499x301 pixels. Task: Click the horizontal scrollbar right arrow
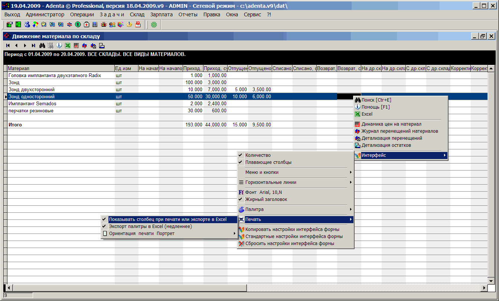coord(484,288)
